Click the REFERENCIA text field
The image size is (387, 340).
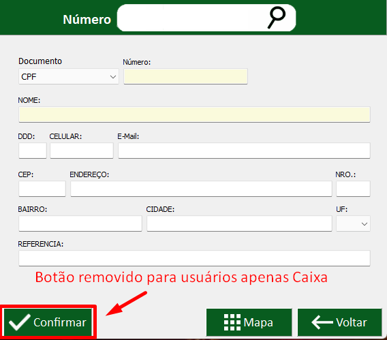point(194,258)
